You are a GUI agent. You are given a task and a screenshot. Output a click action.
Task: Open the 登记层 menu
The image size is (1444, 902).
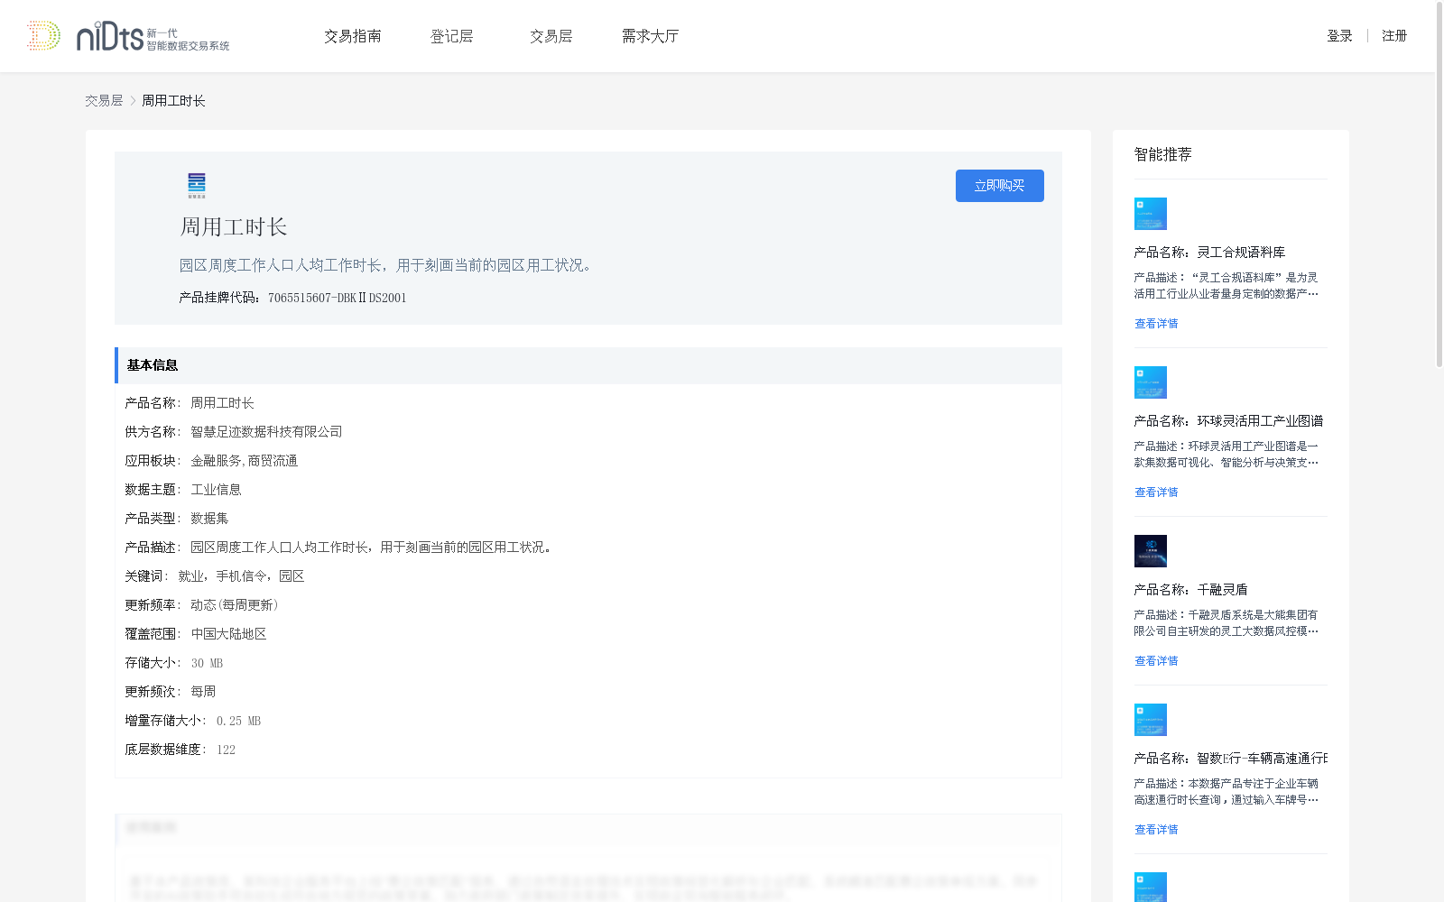point(451,36)
